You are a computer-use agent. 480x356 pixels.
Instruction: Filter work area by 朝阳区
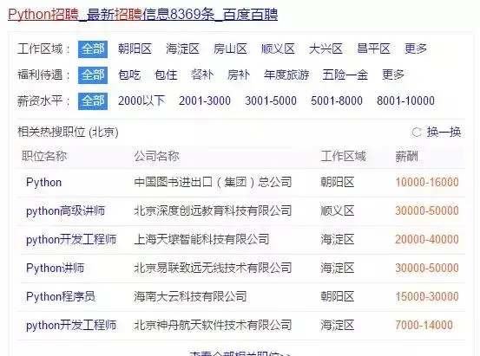coord(135,49)
